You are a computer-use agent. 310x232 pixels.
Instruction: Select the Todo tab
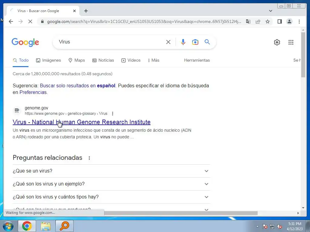[x=21, y=60]
